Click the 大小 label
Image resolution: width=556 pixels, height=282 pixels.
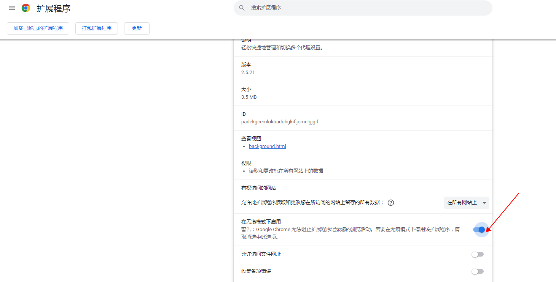(x=246, y=89)
